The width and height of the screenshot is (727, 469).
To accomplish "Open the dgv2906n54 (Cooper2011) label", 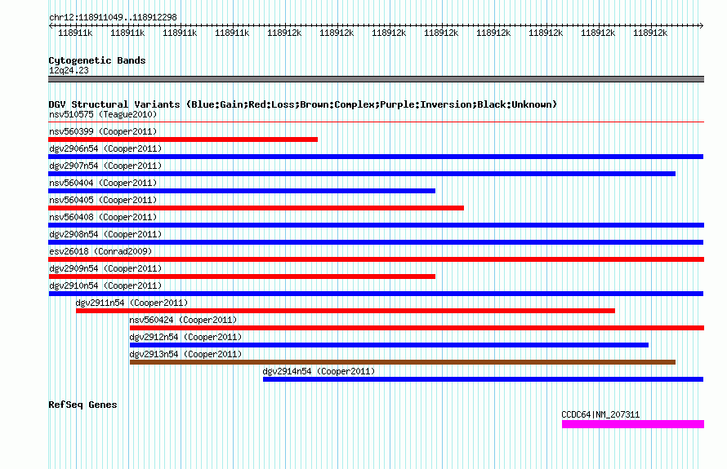I will click(x=105, y=148).
